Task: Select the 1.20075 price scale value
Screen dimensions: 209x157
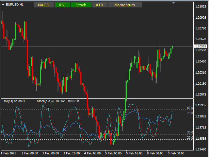Action: (x=201, y=95)
